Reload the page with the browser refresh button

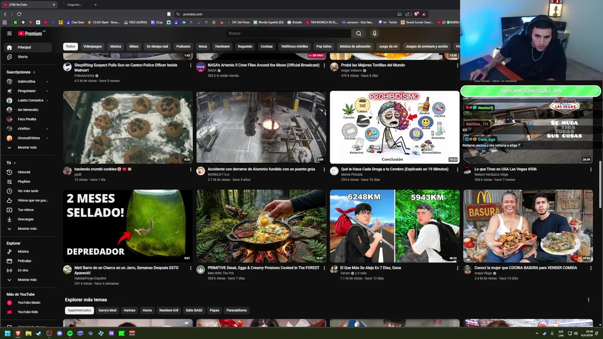[19, 14]
